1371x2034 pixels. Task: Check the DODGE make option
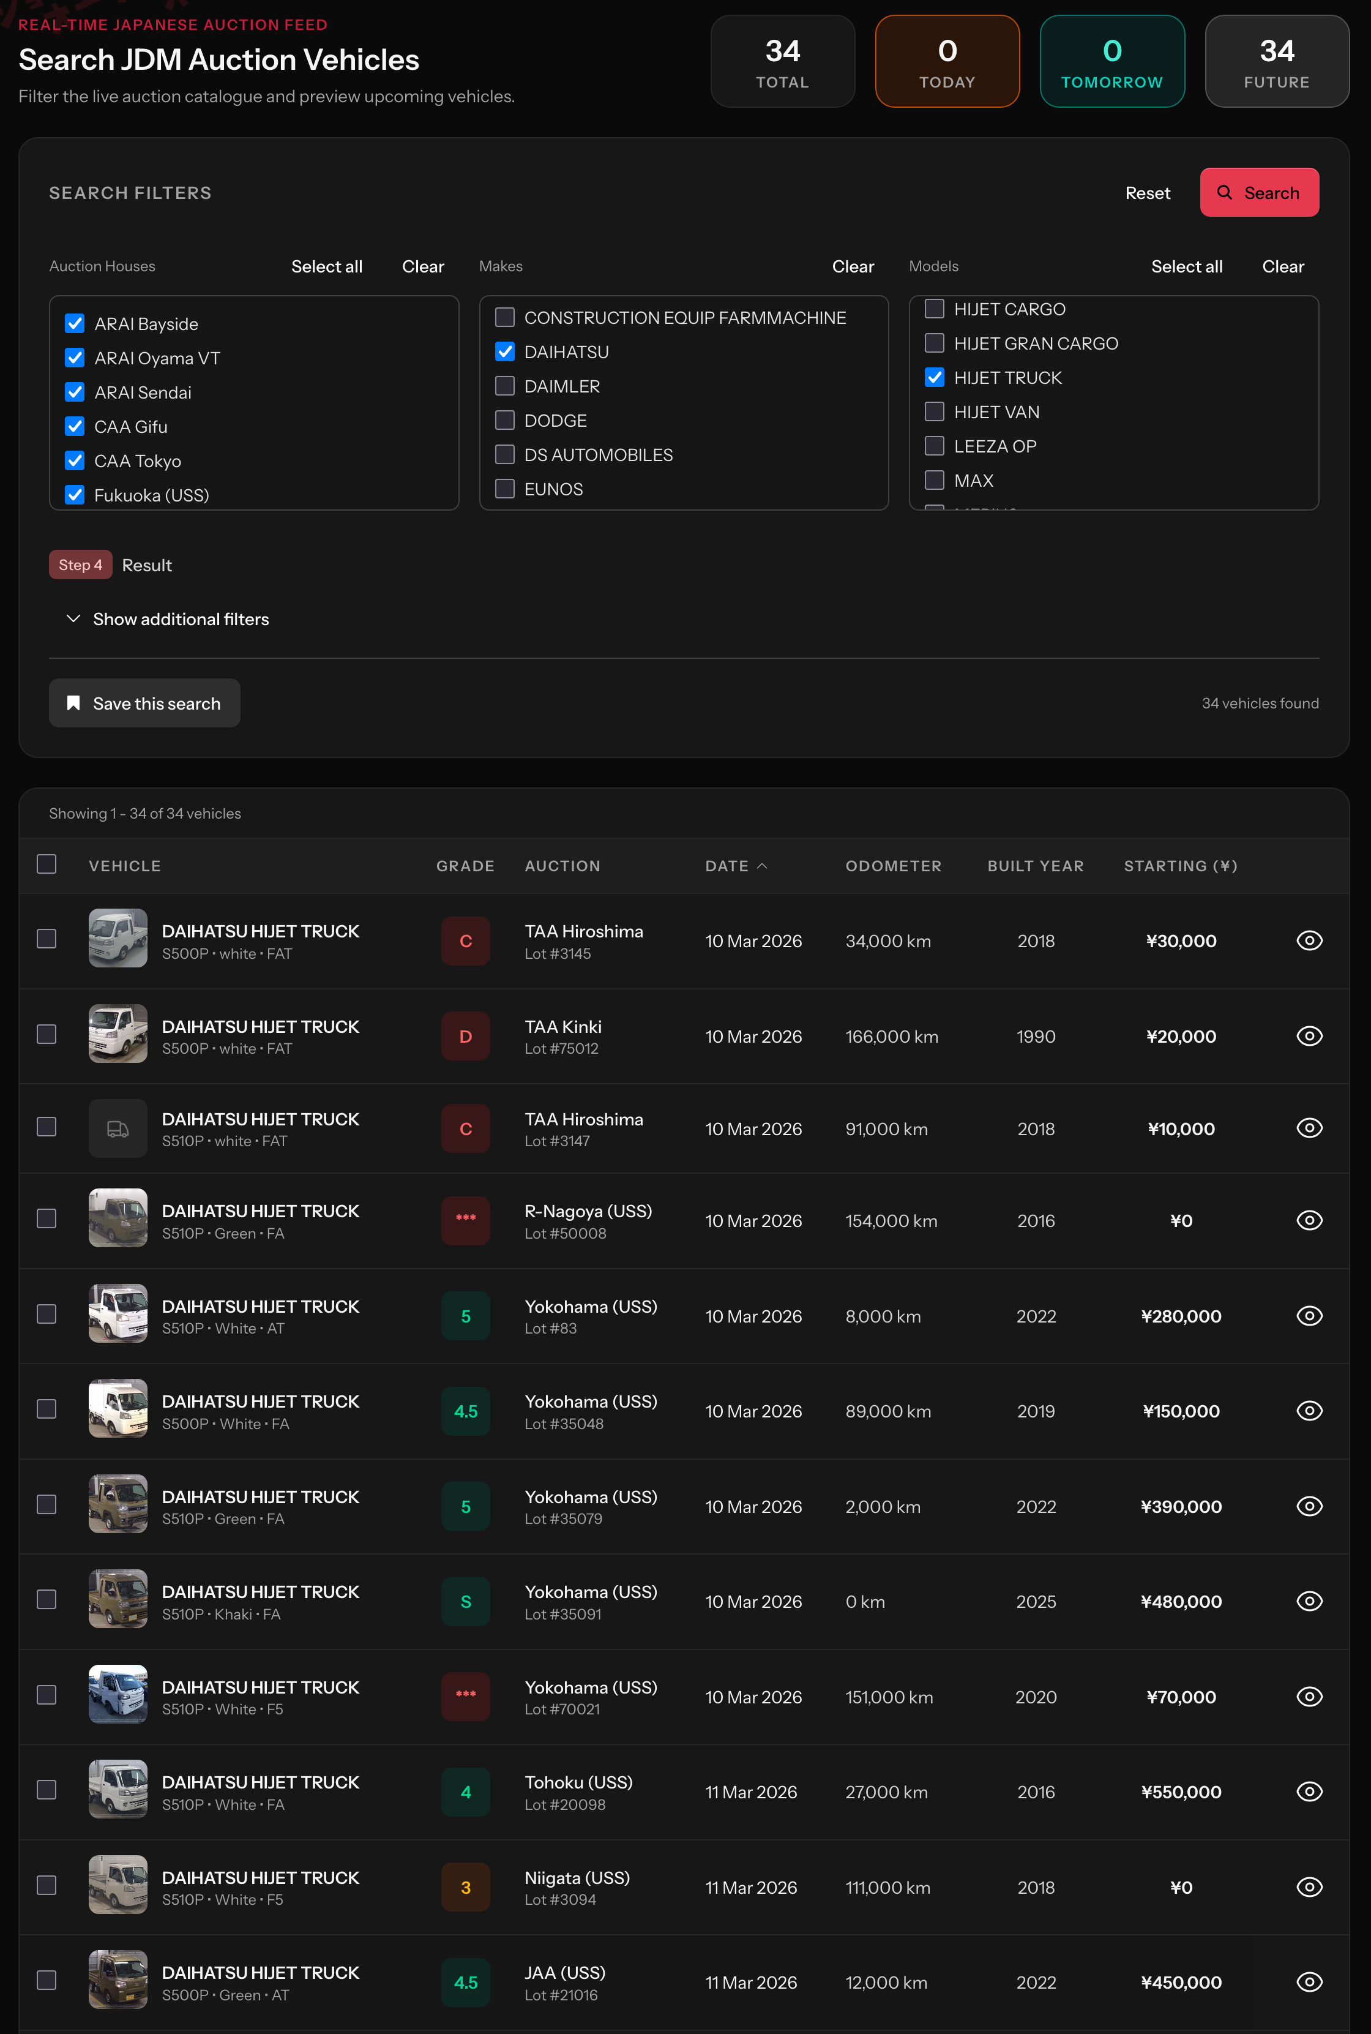tap(504, 421)
